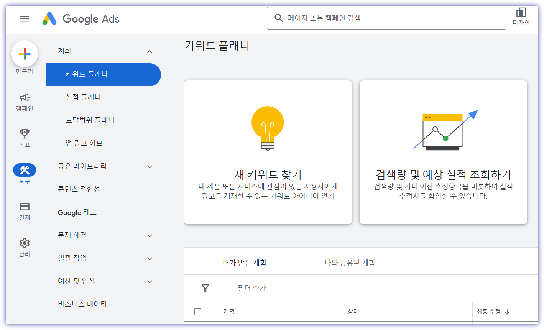This screenshot has width=544, height=330.
Task: Open the navigation hamburger menu
Action: point(25,18)
